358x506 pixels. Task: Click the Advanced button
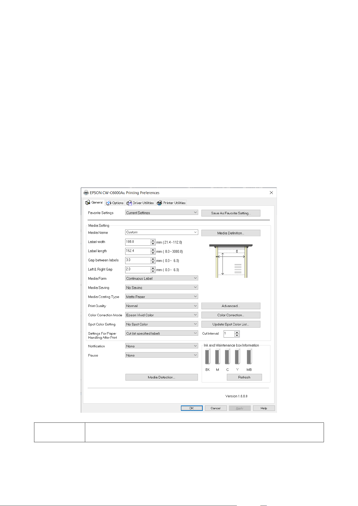[x=231, y=306]
